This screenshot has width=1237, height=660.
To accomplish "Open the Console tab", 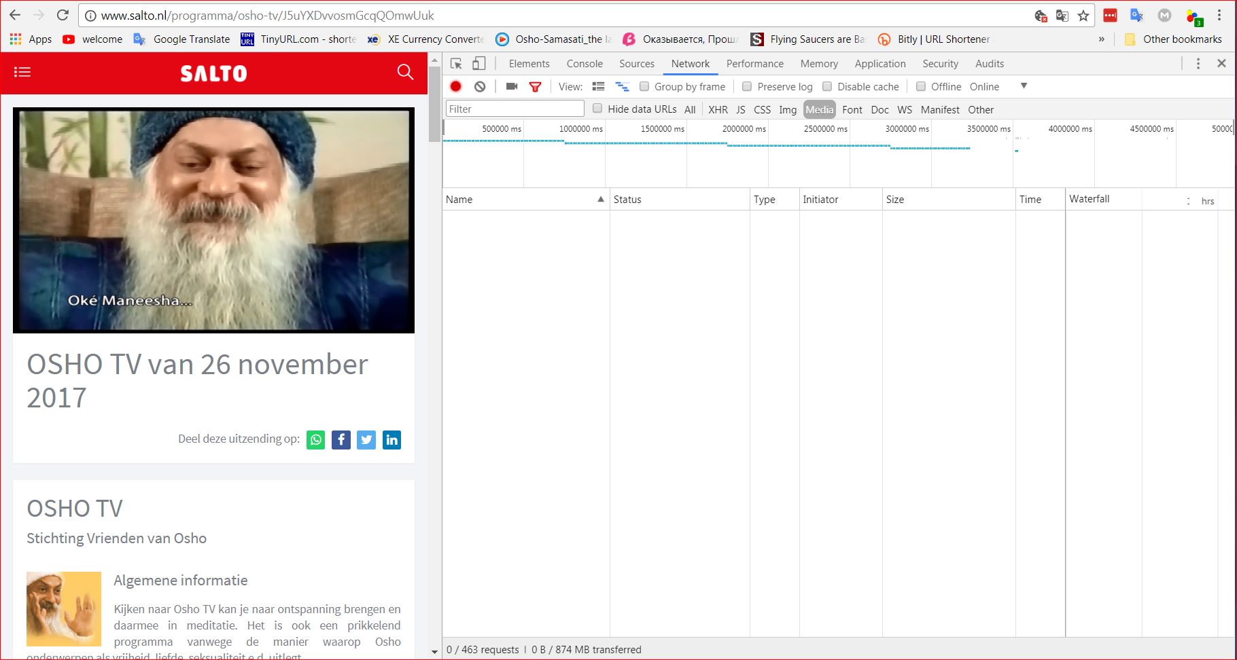I will [585, 64].
